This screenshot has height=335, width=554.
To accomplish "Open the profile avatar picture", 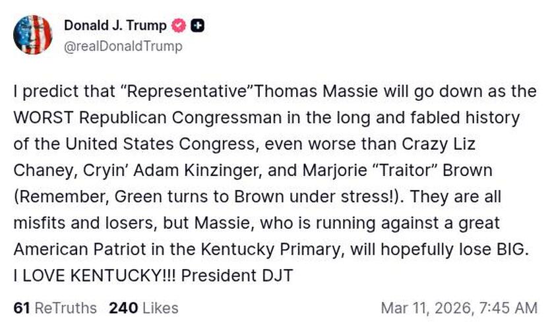I will coord(32,35).
